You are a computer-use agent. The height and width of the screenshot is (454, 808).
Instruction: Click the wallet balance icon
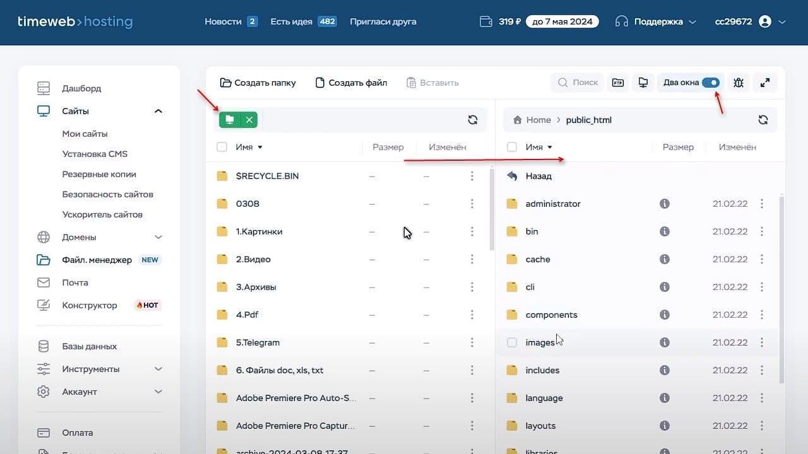[x=486, y=21]
